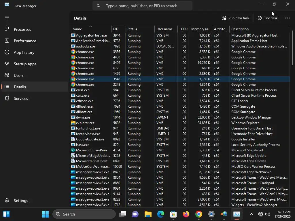The width and height of the screenshot is (295, 221).
Task: Open the network globe icon in system tray
Action: point(260,214)
